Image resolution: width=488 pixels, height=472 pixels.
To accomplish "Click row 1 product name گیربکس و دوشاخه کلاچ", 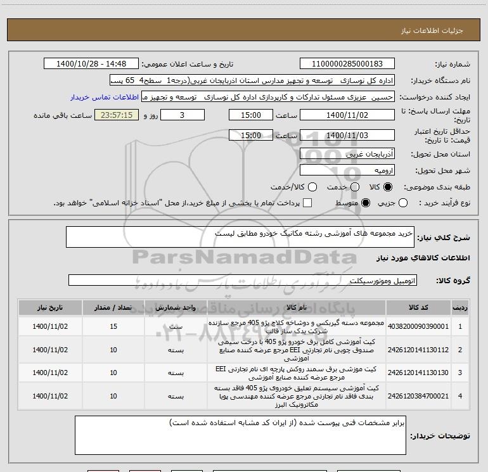I will pos(297,327).
